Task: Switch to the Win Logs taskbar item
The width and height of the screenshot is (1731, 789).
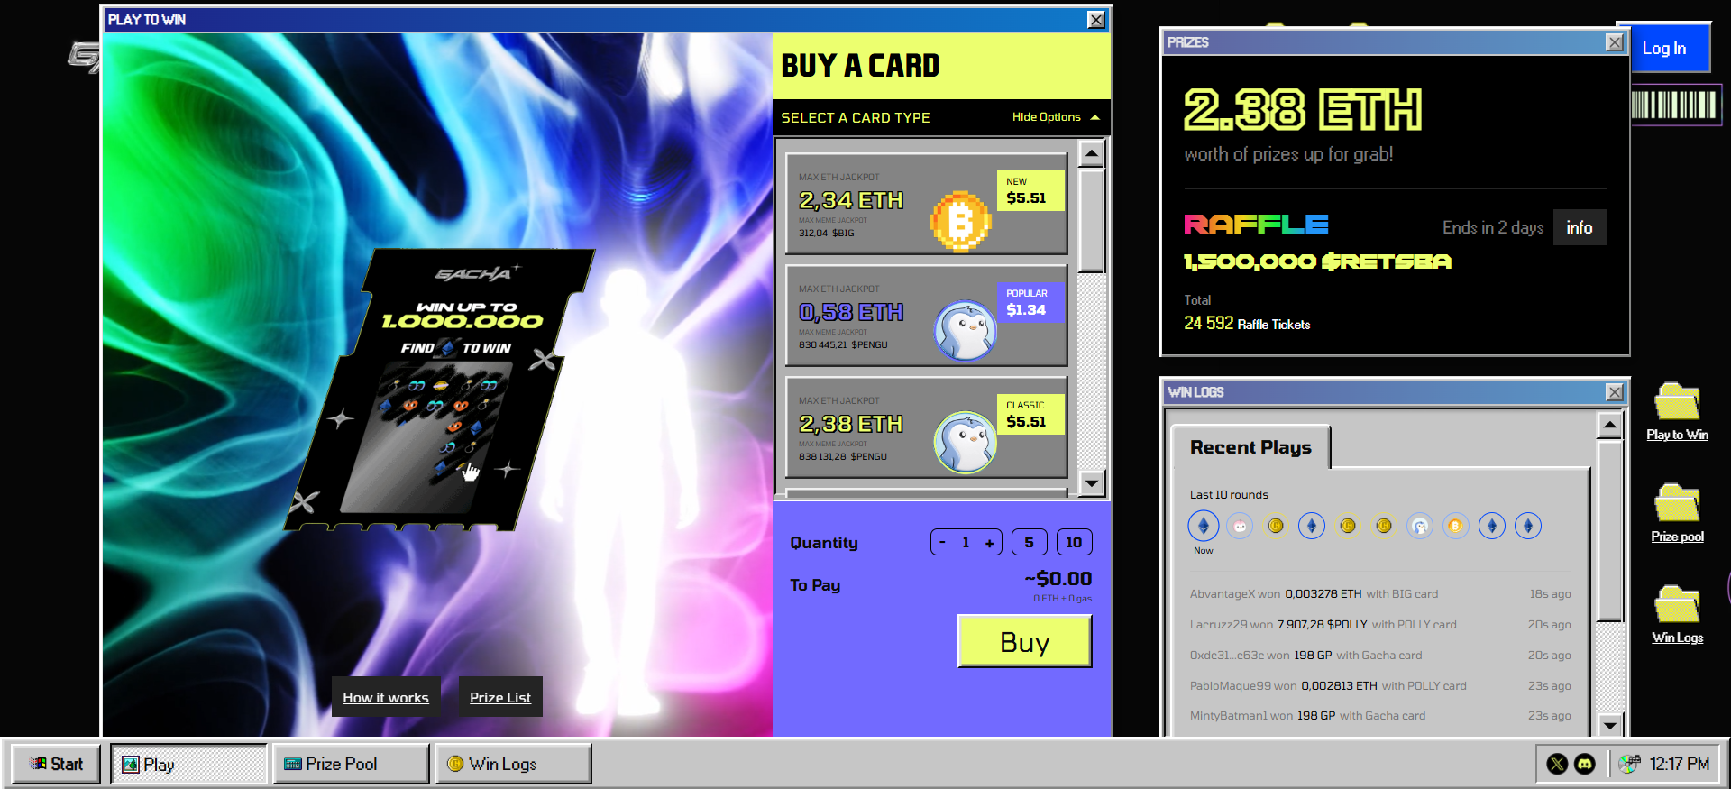Action: pos(513,764)
